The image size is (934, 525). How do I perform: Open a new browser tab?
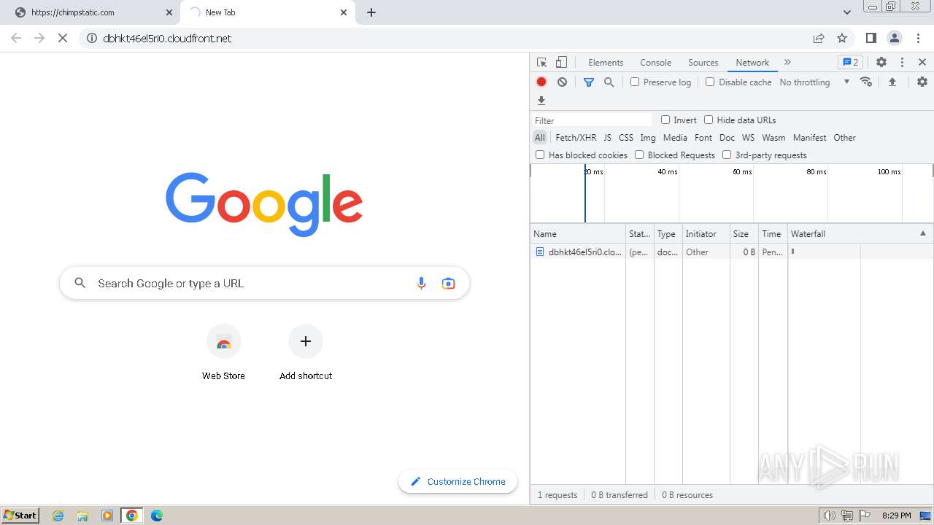371,12
